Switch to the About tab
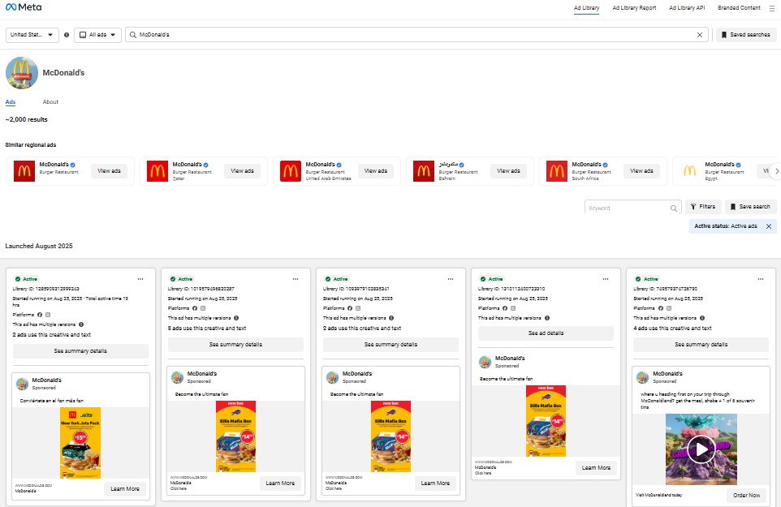 point(50,102)
